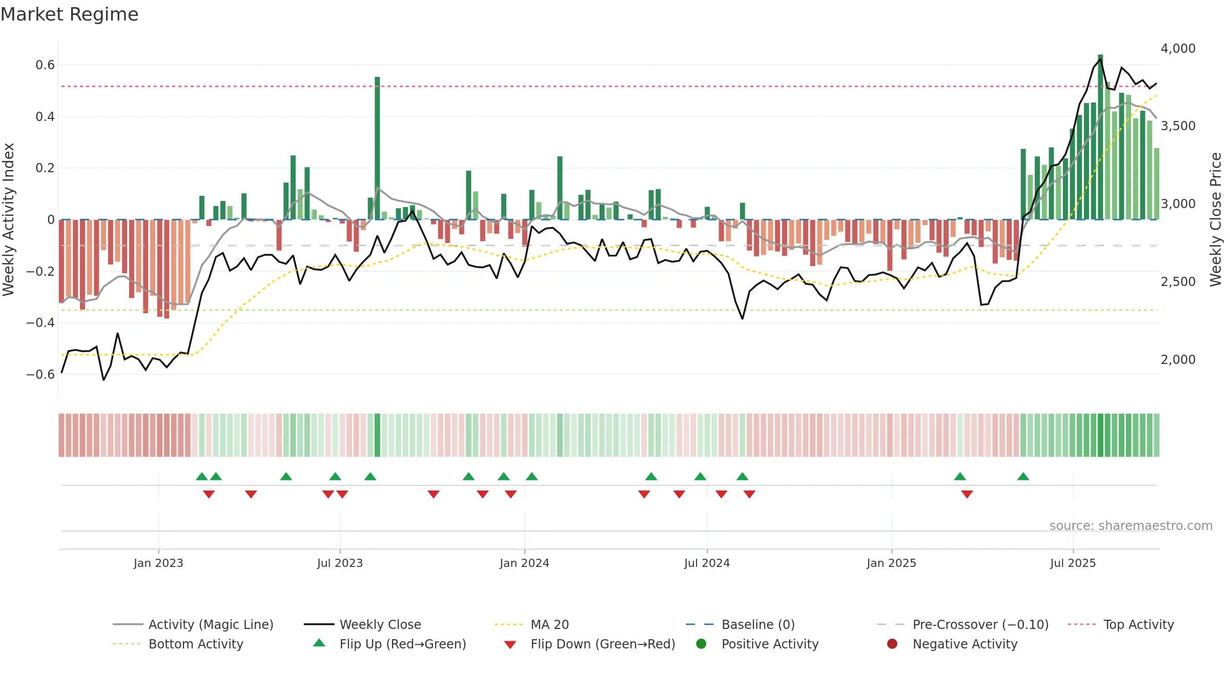Screen dimensions: 1230x692
Task: Click the Jul 2025 axis label
Action: pos(1073,563)
